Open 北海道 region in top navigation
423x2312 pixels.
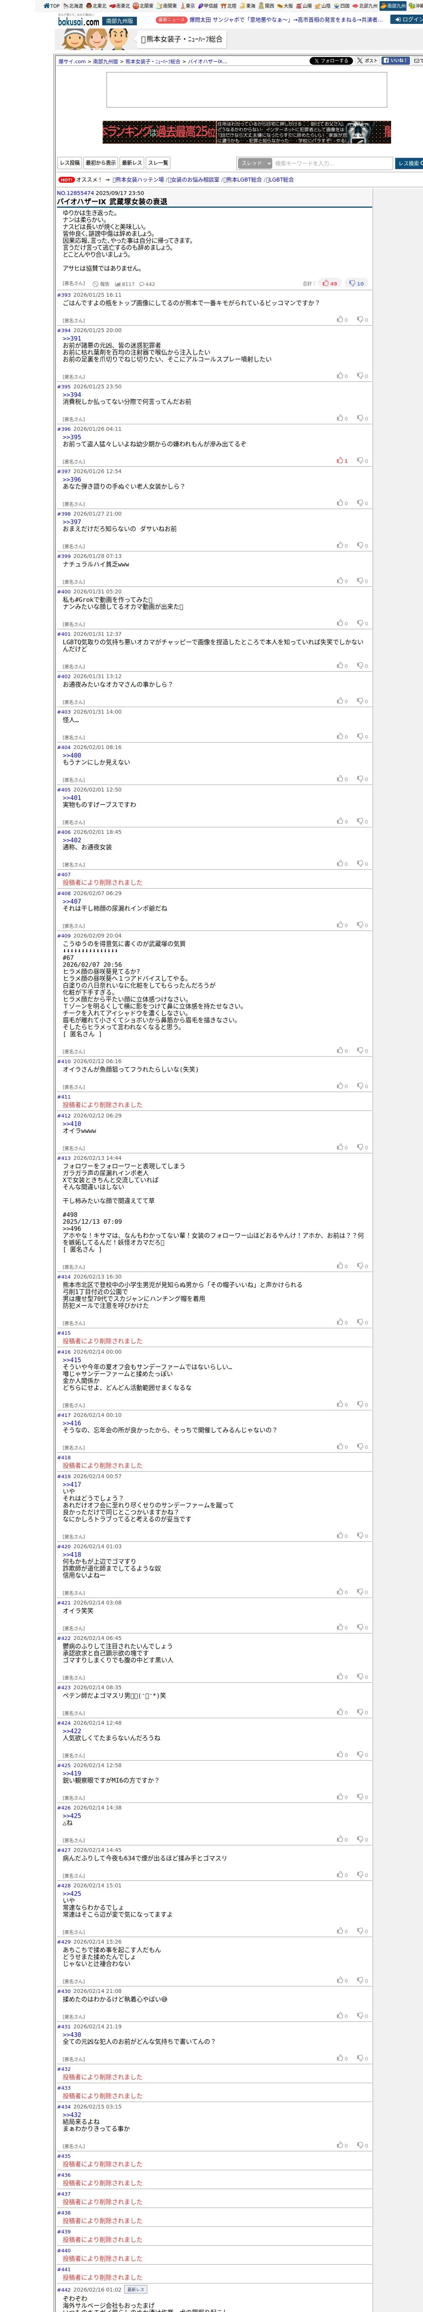[x=73, y=5]
